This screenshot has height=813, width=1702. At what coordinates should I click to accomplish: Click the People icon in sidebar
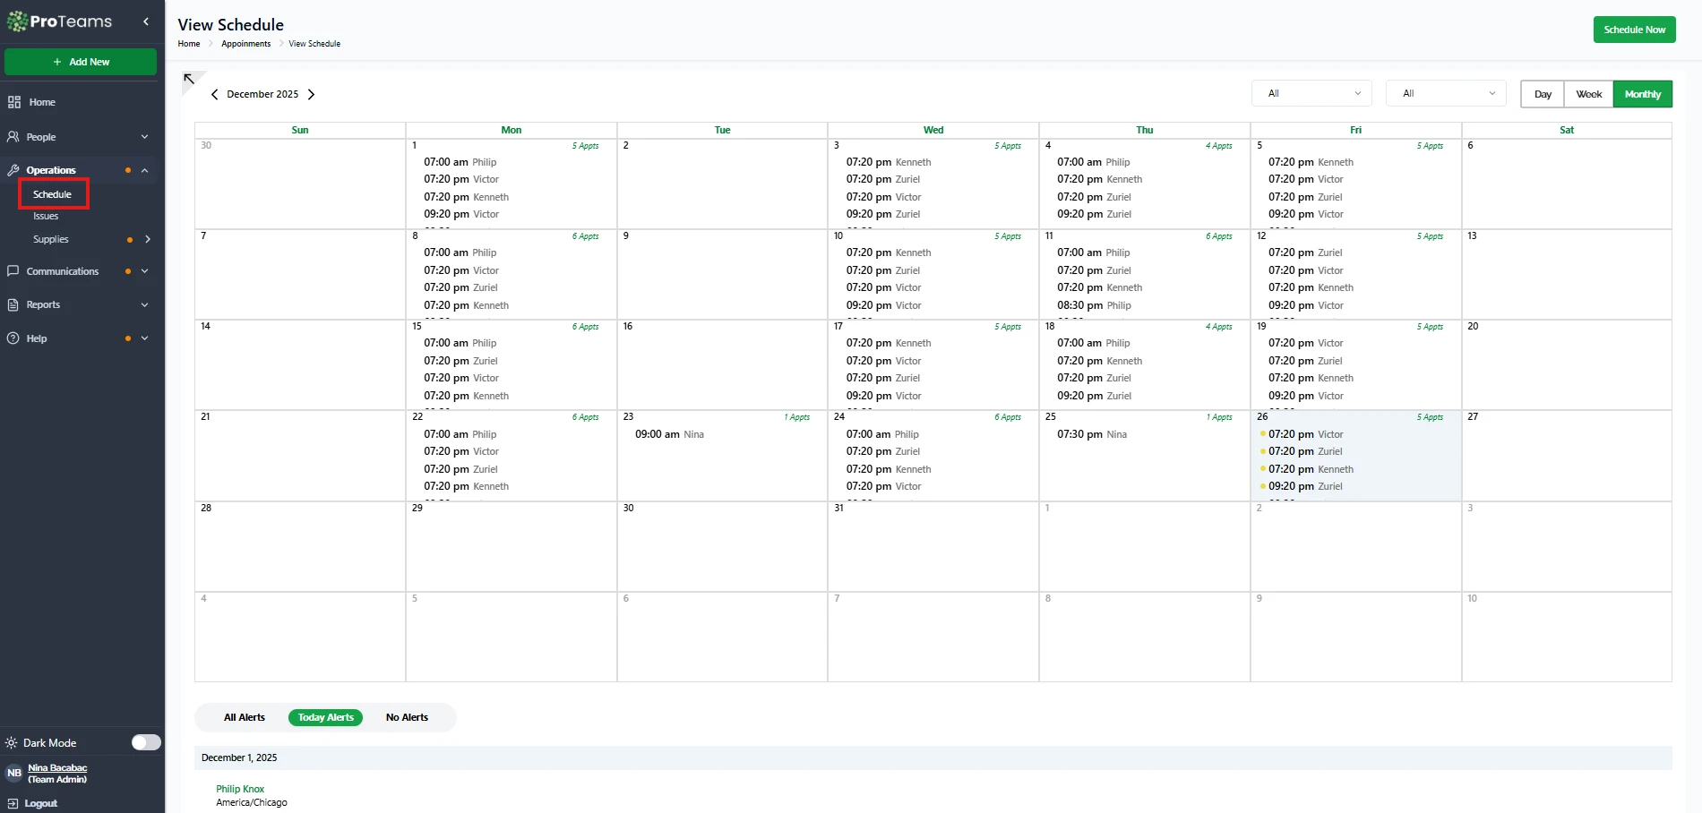[x=13, y=137]
